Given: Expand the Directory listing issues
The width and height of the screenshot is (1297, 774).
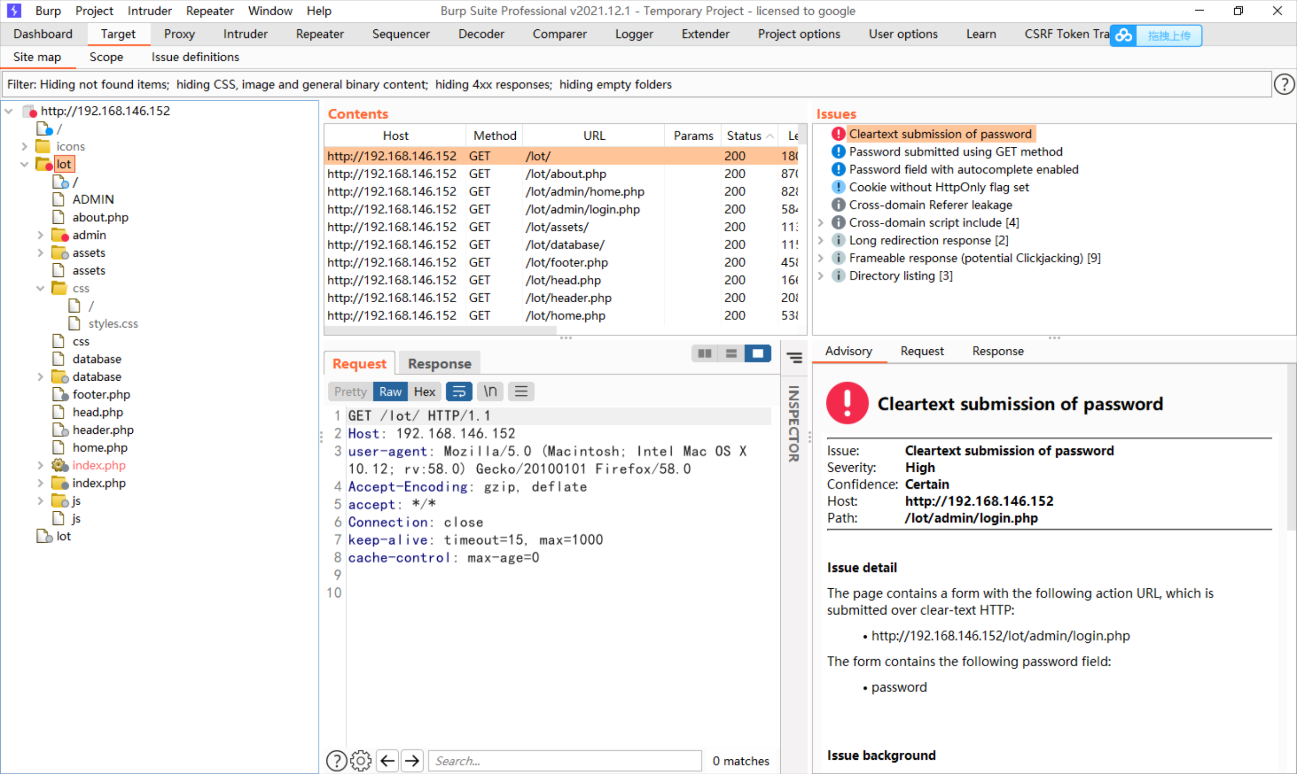Looking at the screenshot, I should (x=821, y=275).
